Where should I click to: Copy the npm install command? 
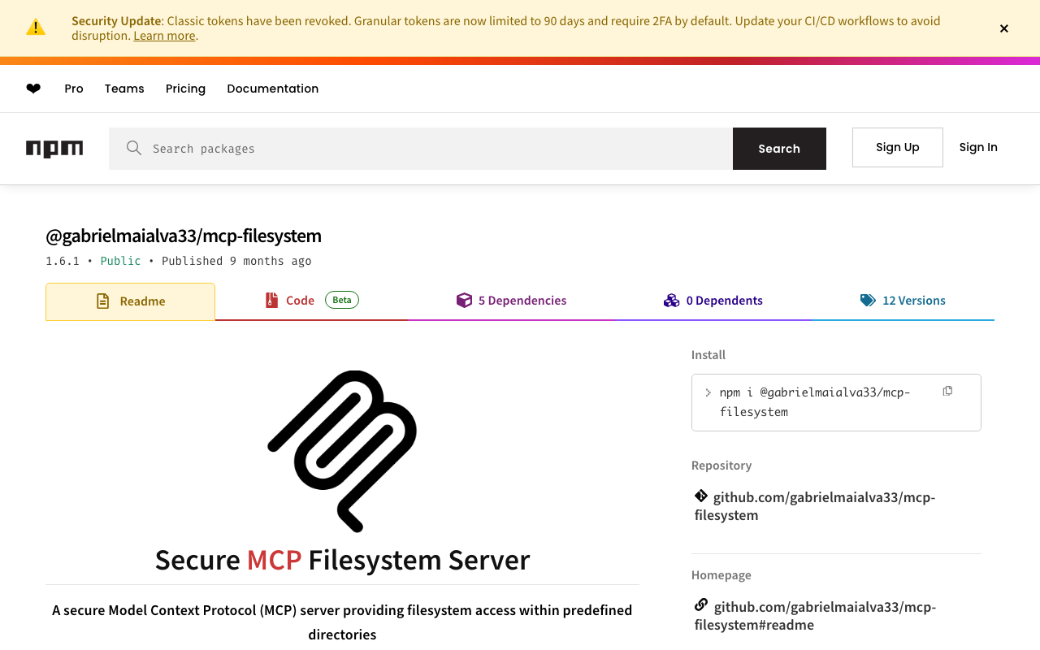pos(947,392)
